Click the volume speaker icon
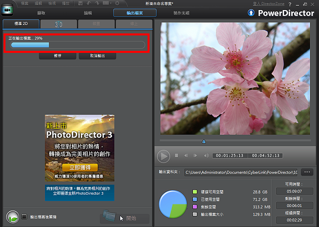319x227 pixels. pyautogui.click(x=206, y=156)
